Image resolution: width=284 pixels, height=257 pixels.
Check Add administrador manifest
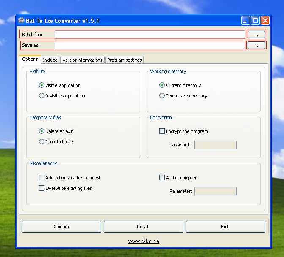tap(70, 178)
